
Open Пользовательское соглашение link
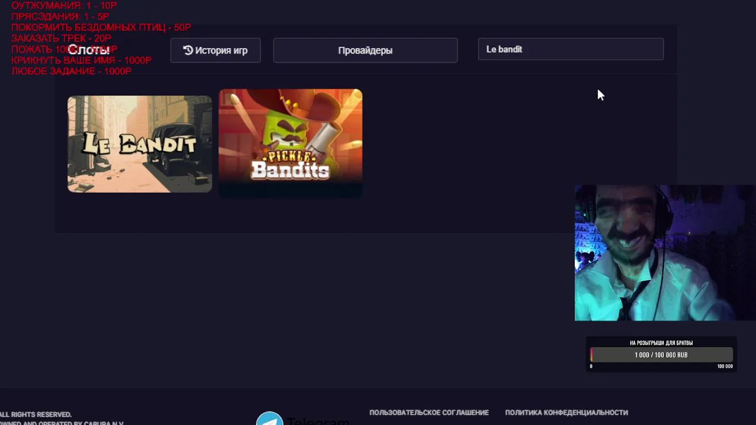pyautogui.click(x=429, y=413)
